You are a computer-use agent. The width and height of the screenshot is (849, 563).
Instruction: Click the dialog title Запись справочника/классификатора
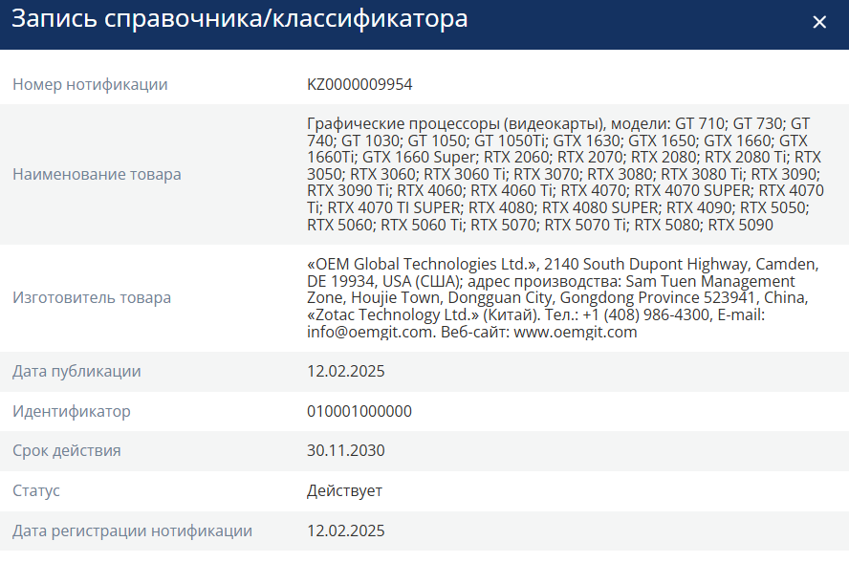(x=239, y=19)
